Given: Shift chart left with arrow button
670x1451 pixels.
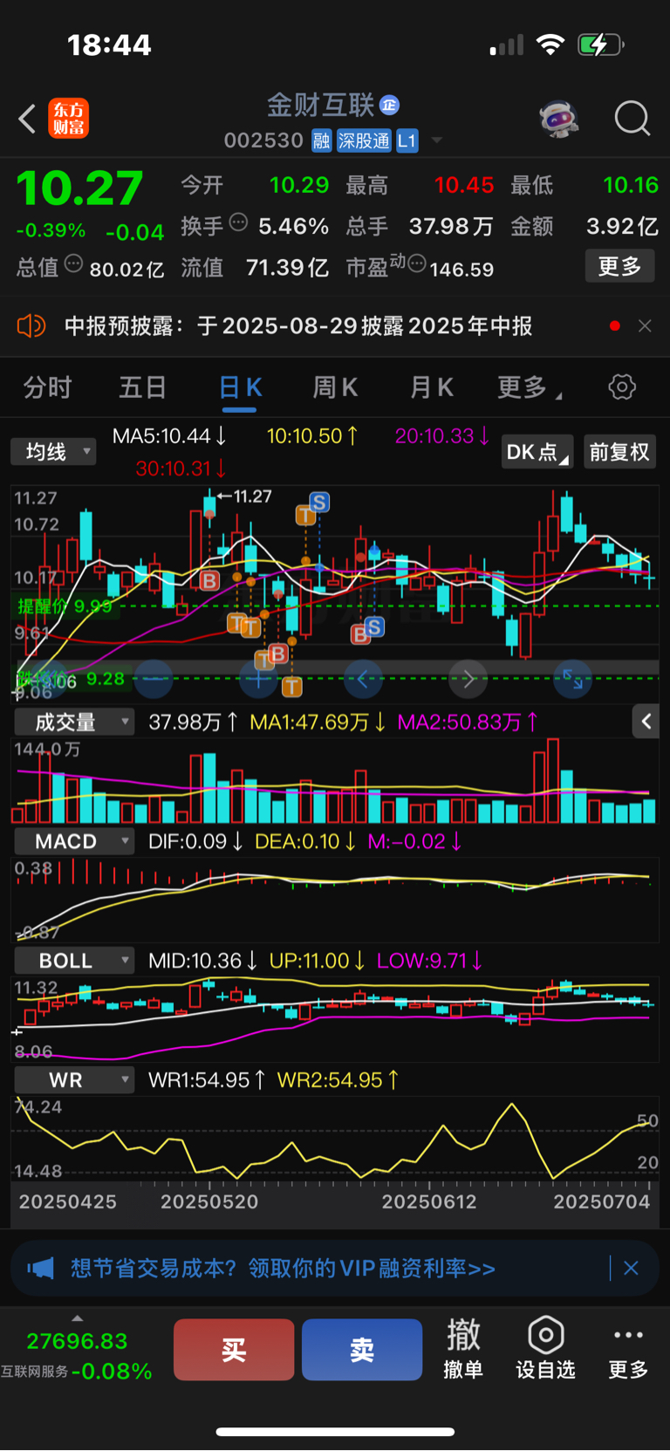Looking at the screenshot, I should point(363,678).
